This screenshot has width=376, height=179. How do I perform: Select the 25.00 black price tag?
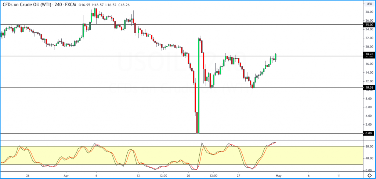point(369,25)
